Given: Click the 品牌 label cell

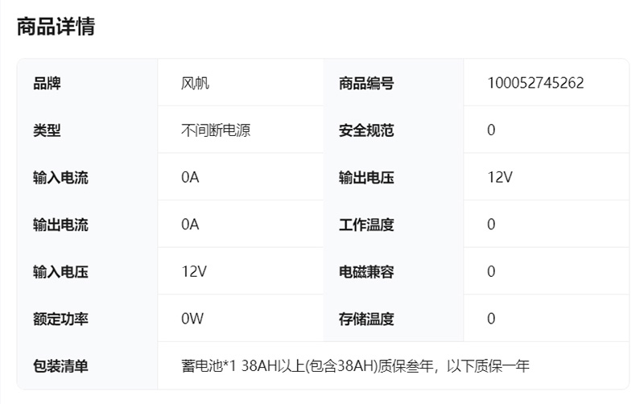Looking at the screenshot, I should (47, 83).
